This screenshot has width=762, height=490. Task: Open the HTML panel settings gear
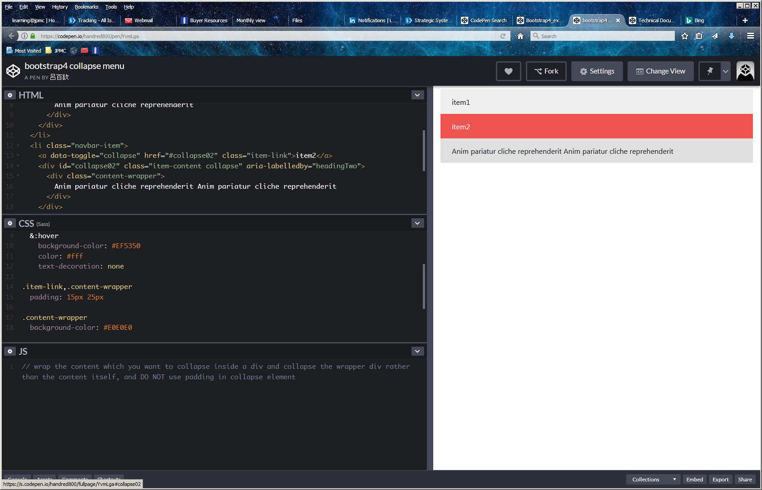pyautogui.click(x=10, y=95)
